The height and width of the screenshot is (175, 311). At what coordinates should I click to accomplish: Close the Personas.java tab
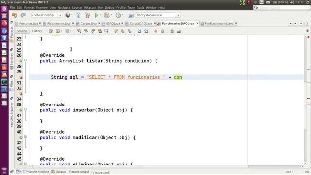pos(40,23)
